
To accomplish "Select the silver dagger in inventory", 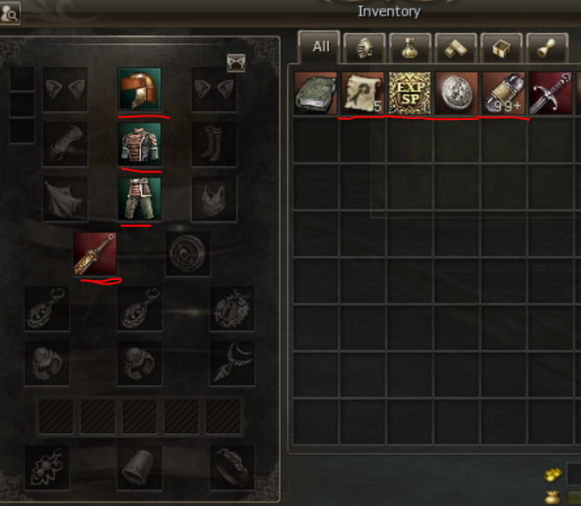I will click(551, 93).
